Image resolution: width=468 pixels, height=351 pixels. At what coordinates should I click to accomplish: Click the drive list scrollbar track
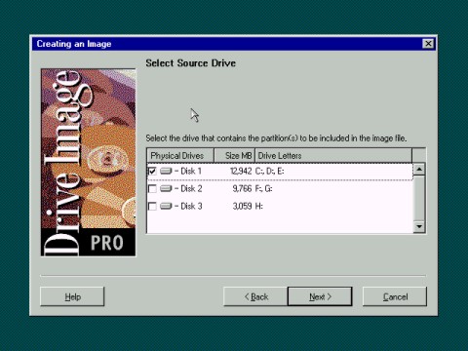[419, 198]
